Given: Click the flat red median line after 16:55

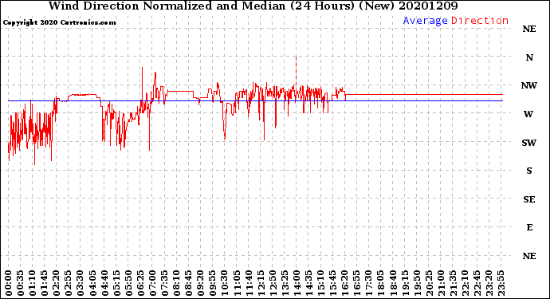Looking at the screenshot, I should (x=424, y=94).
